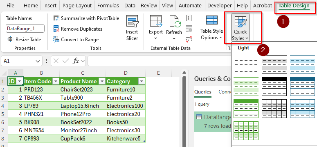This screenshot has width=317, height=147.
Task: Expand the Quick Styles gallery
Action: pos(241,27)
